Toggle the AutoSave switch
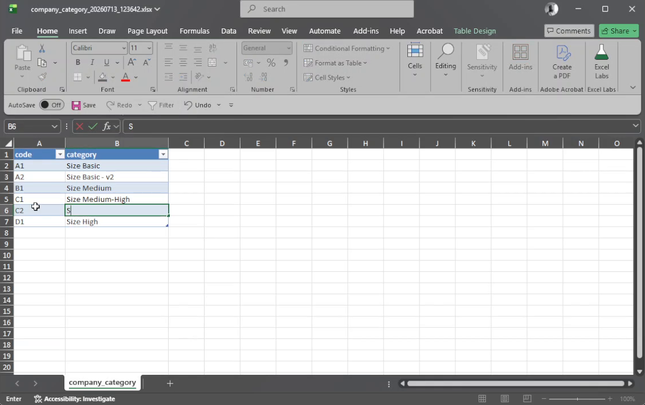This screenshot has width=645, height=405. pyautogui.click(x=52, y=105)
